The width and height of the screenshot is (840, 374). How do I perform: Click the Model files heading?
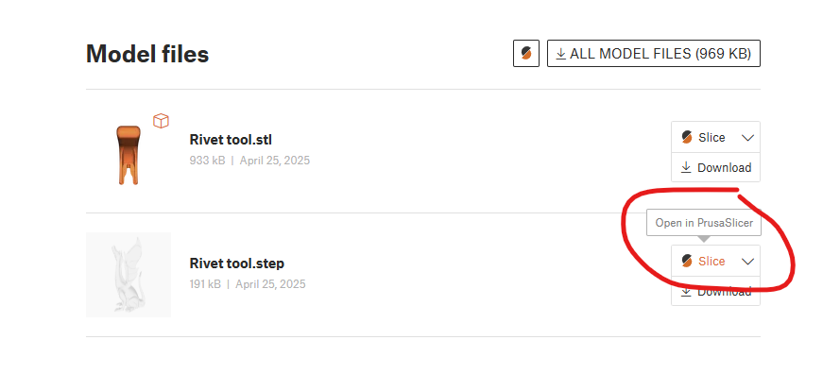coord(147,54)
